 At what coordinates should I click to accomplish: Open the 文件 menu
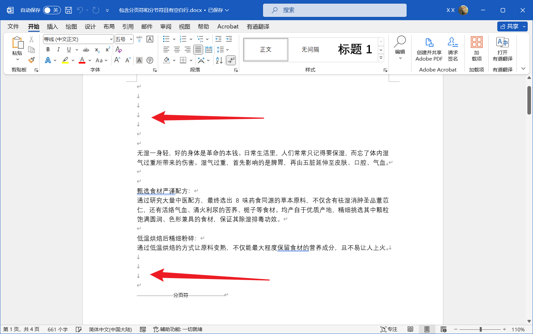[13, 26]
